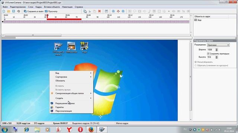The width and height of the screenshot is (238, 133).
Task: Click the Высота input field
Action: 211,57
